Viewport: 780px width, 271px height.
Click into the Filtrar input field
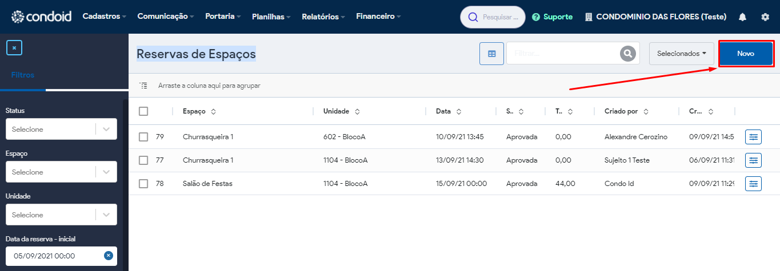tap(563, 54)
